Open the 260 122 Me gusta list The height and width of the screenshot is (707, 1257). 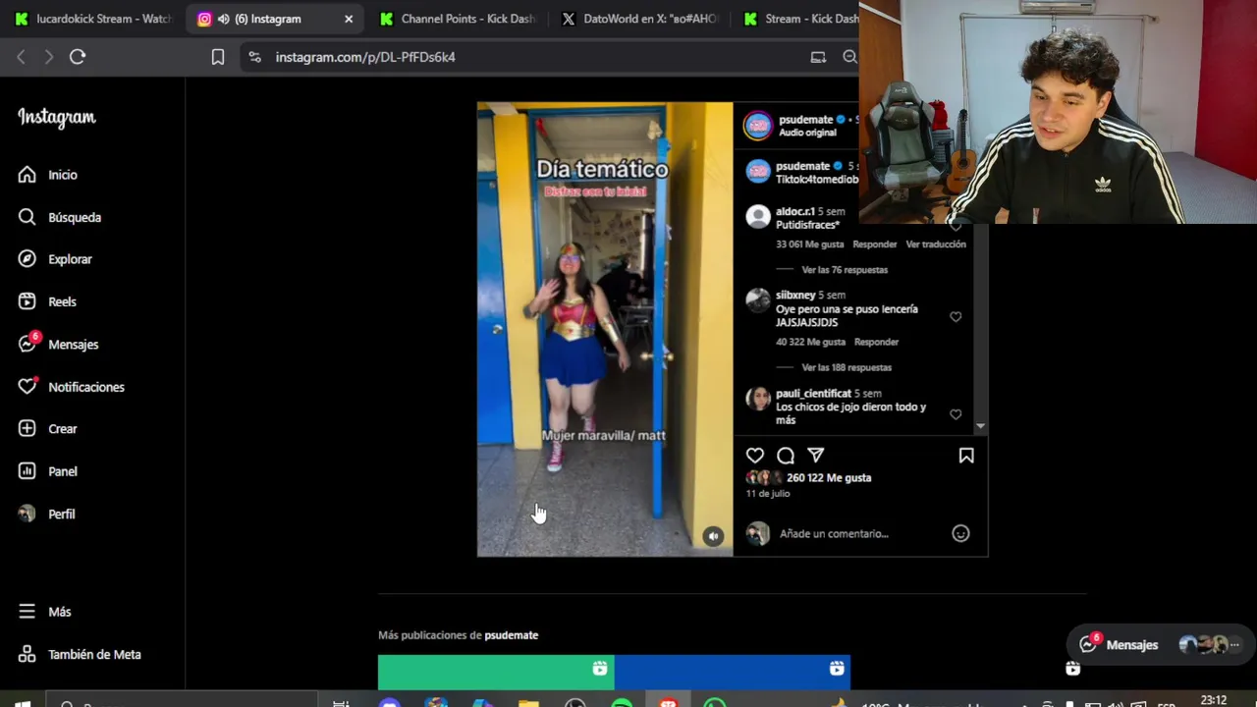(x=829, y=478)
